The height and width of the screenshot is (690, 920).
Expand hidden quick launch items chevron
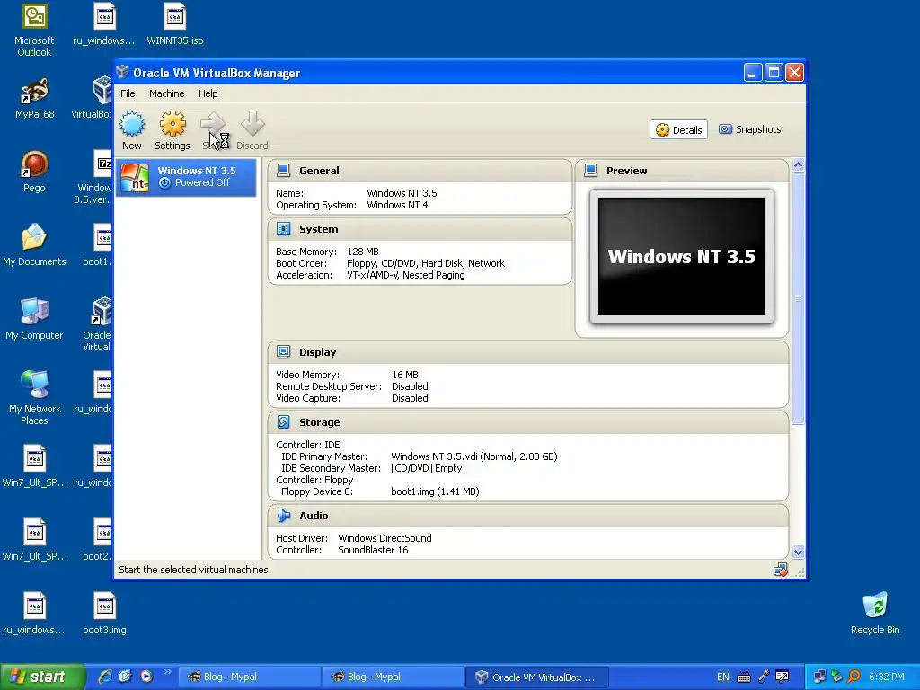click(x=167, y=672)
